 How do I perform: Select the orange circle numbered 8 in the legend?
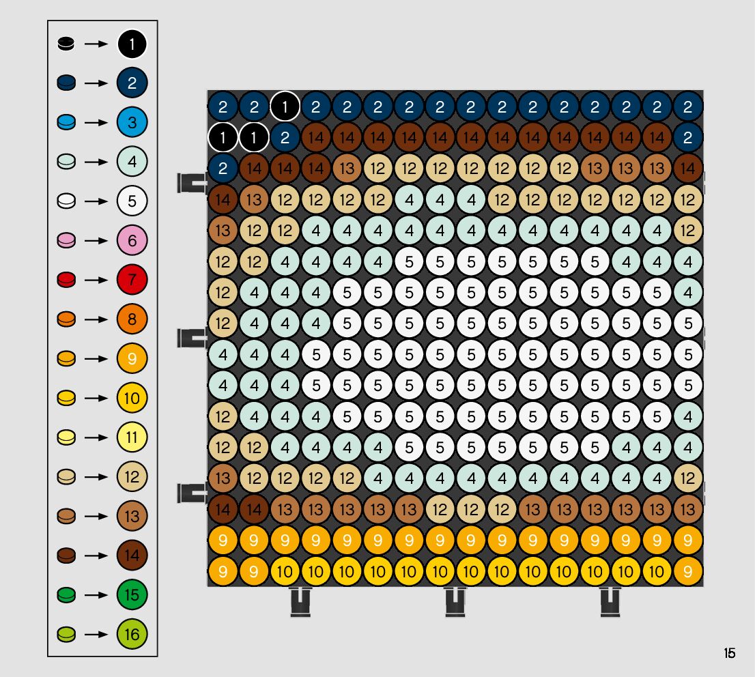coord(132,319)
